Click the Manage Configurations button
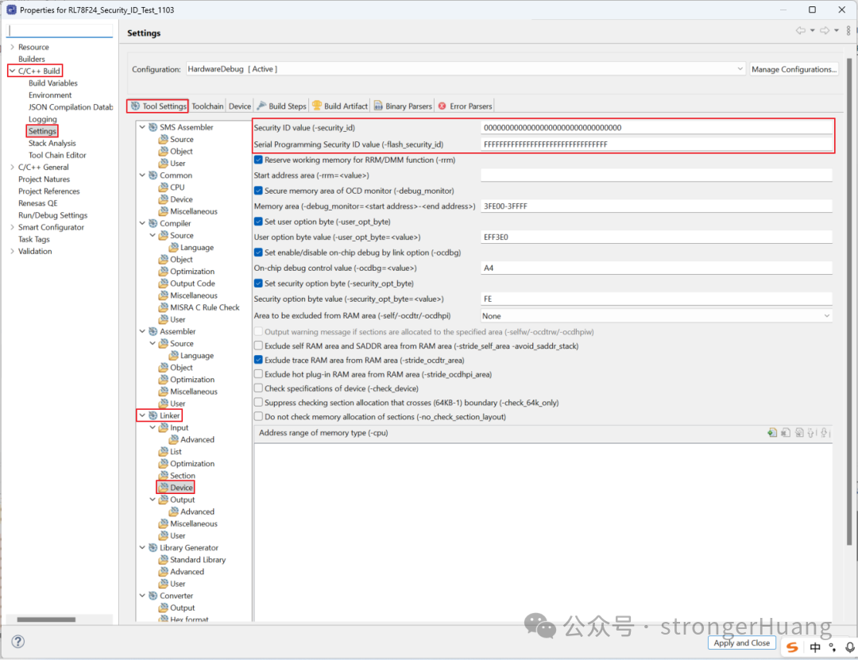Screen dimensions: 858x660 794,68
